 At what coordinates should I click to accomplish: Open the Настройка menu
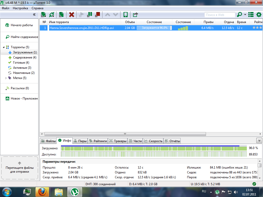pos(20,8)
